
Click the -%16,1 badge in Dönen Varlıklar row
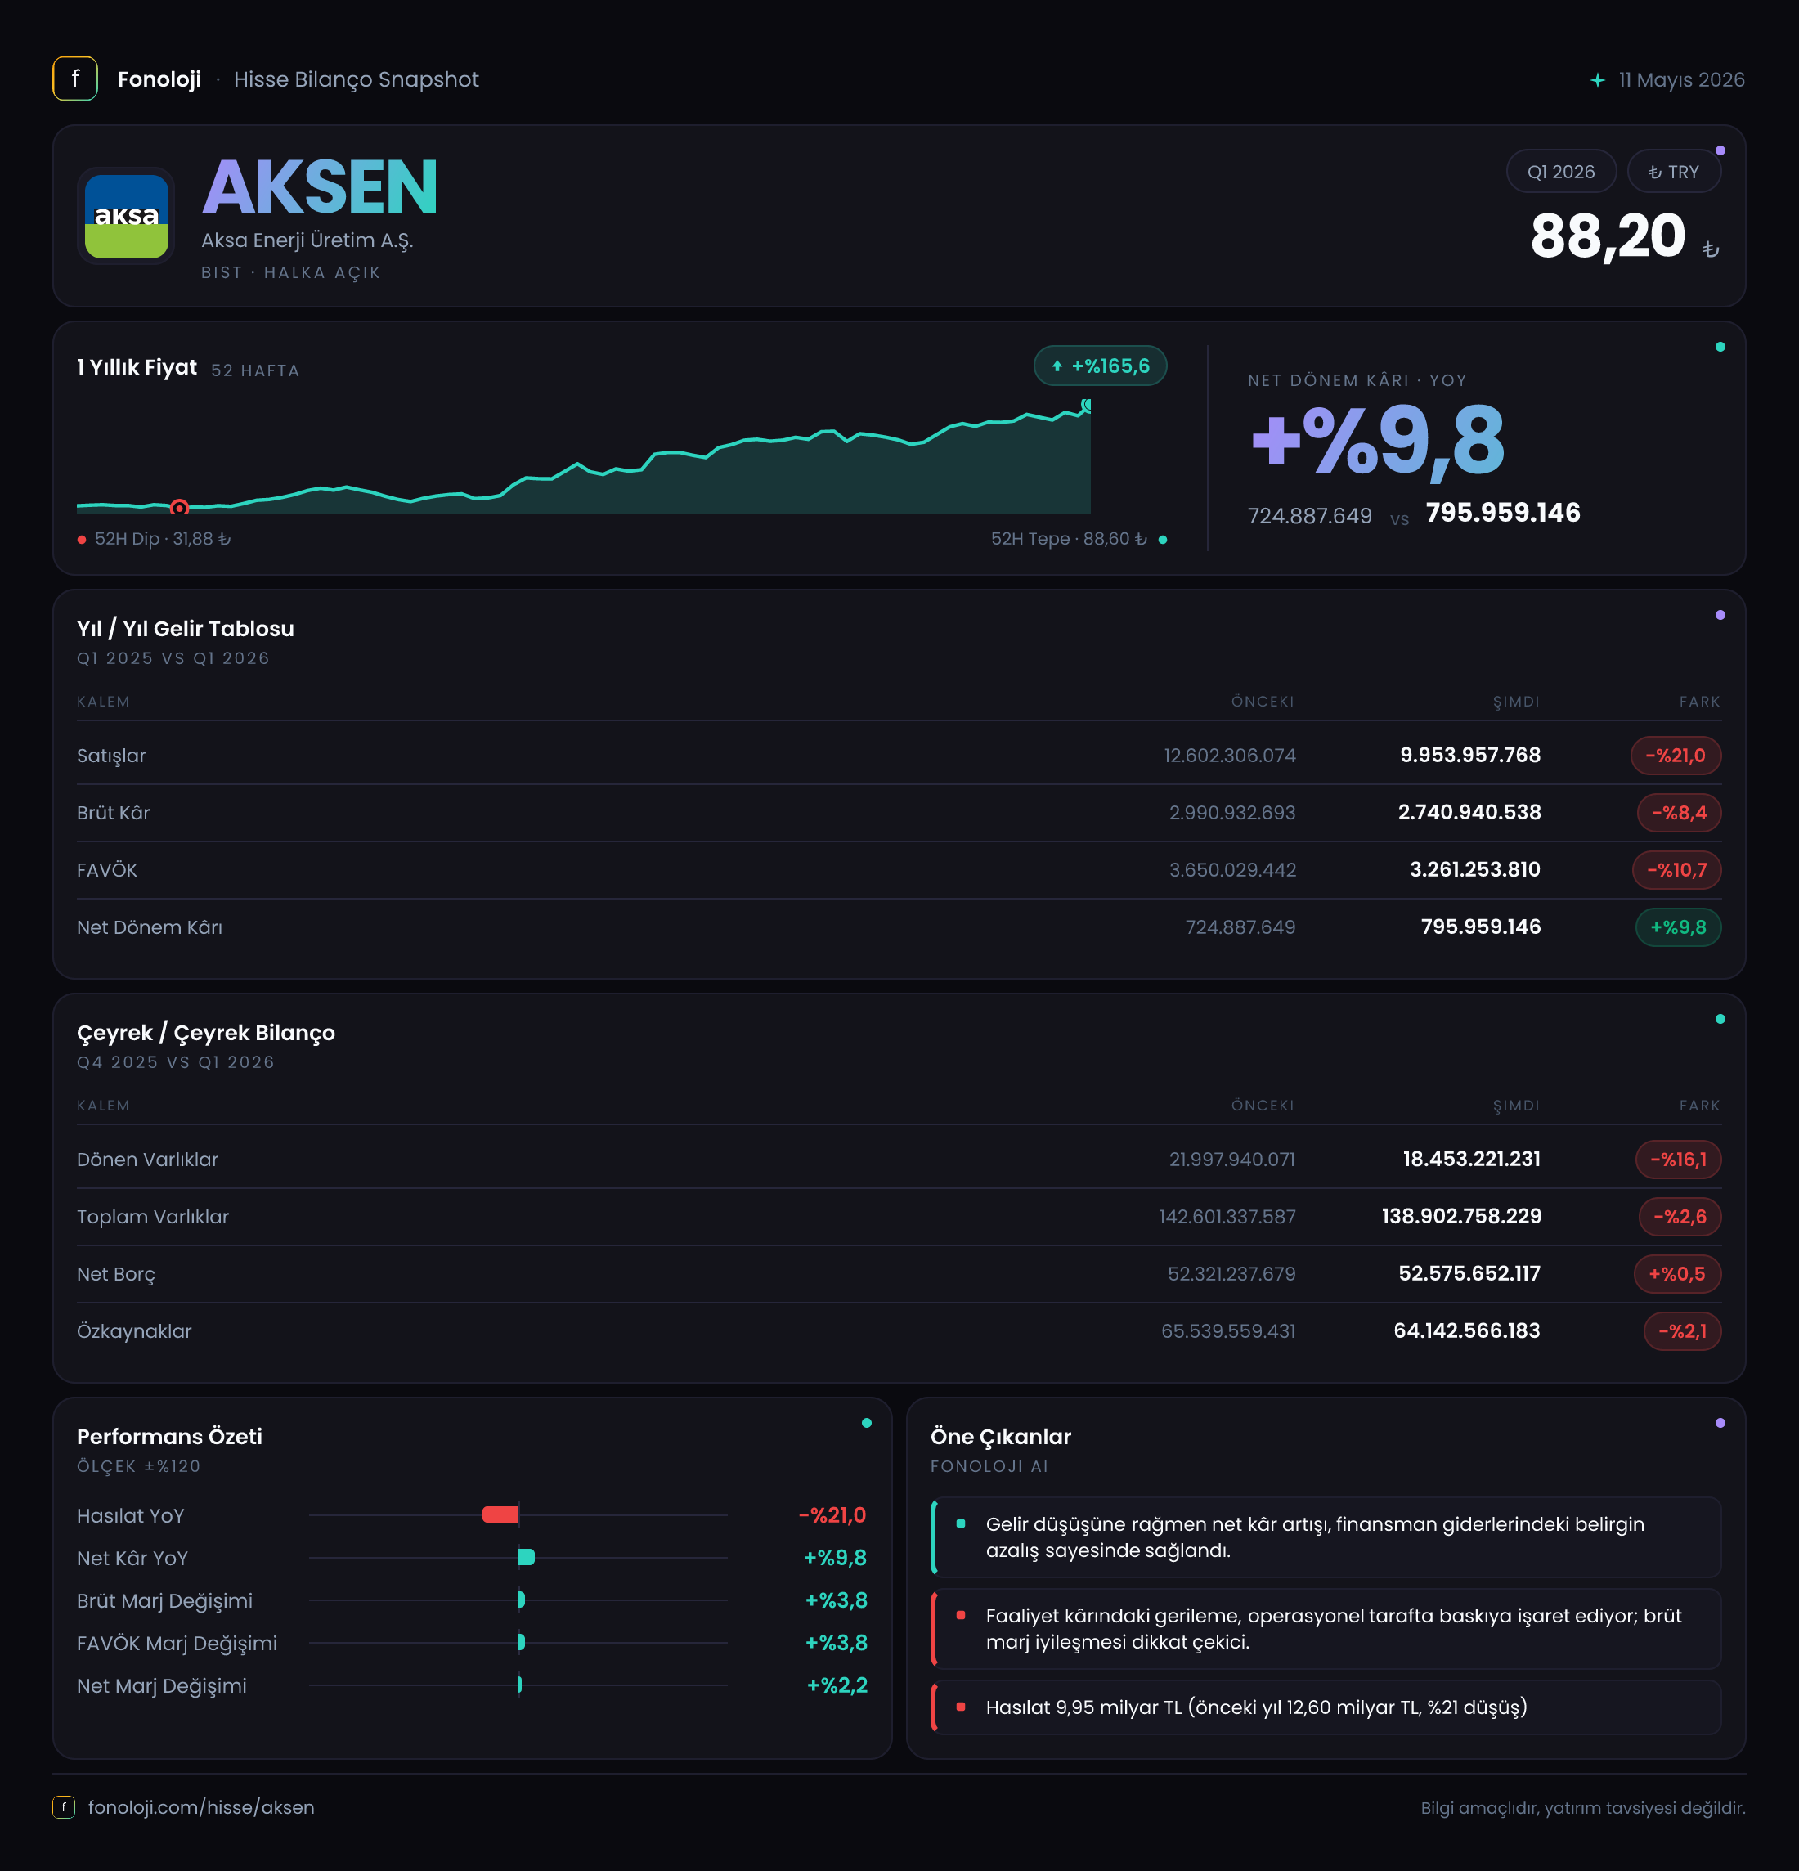pos(1678,1159)
